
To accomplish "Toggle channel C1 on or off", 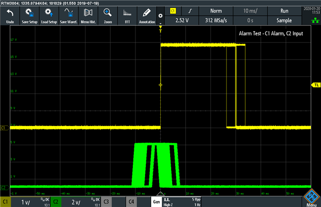I will pos(5,202).
